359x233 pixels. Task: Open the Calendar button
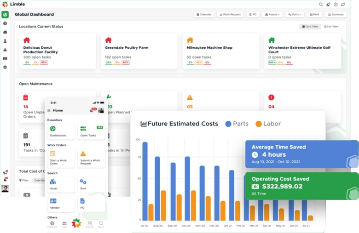[x=204, y=14]
